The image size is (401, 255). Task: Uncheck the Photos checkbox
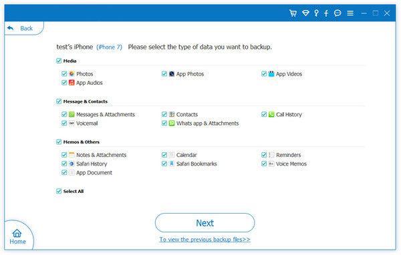tap(64, 74)
